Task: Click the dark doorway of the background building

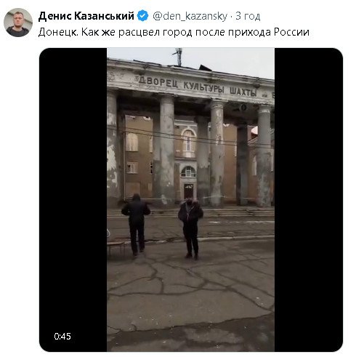Action: click(x=188, y=190)
